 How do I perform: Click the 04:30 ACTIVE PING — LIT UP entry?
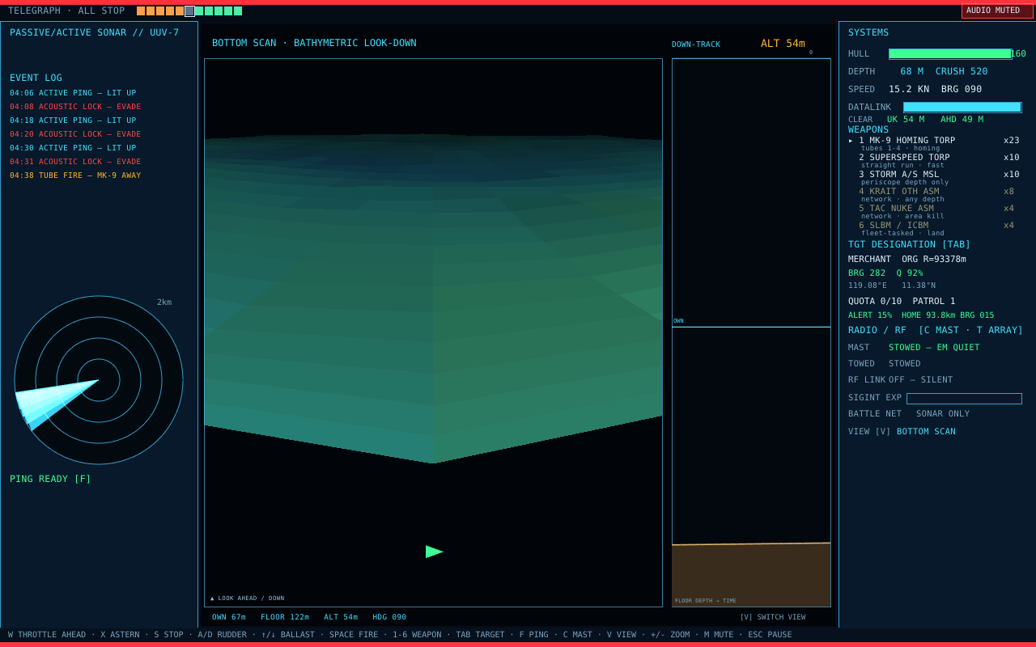pyautogui.click(x=73, y=148)
